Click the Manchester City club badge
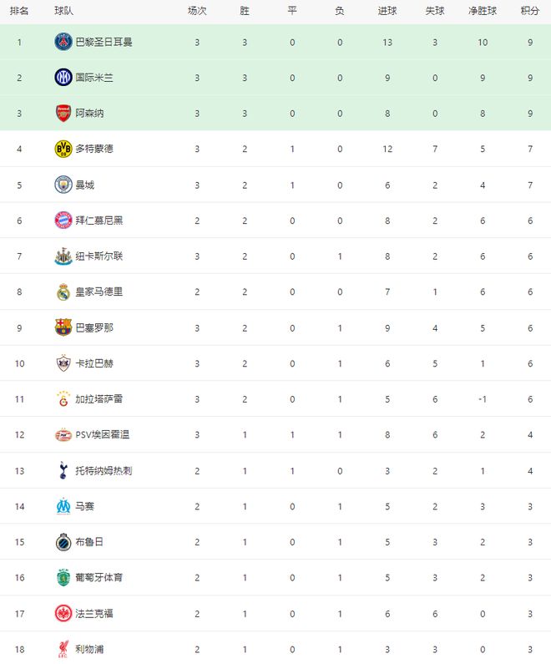 tap(63, 185)
